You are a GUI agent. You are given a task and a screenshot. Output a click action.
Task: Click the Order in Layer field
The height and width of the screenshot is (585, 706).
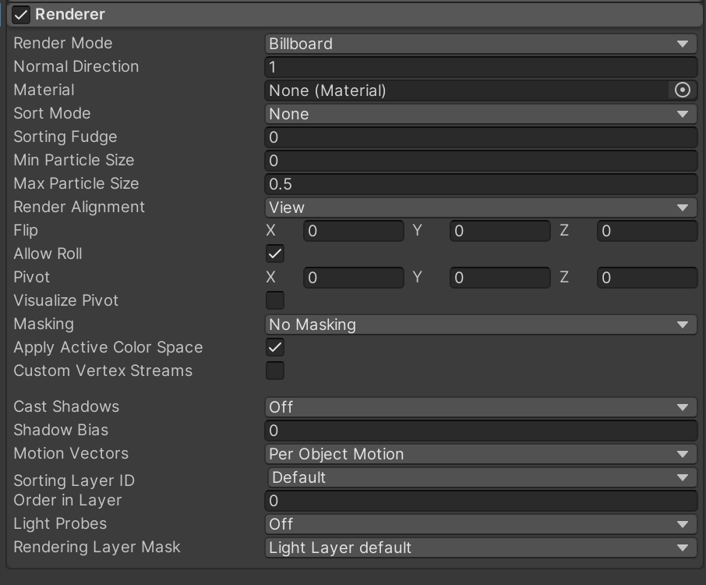click(481, 501)
